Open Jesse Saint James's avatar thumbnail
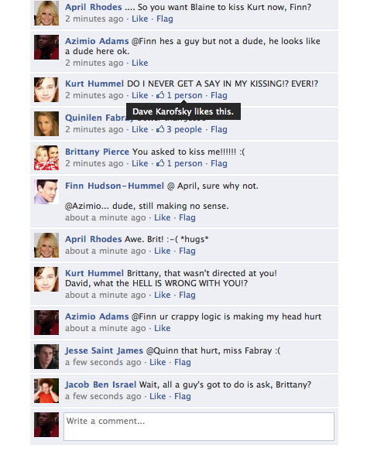 pyautogui.click(x=46, y=357)
